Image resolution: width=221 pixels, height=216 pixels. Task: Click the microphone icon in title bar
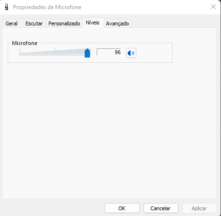click(6, 7)
